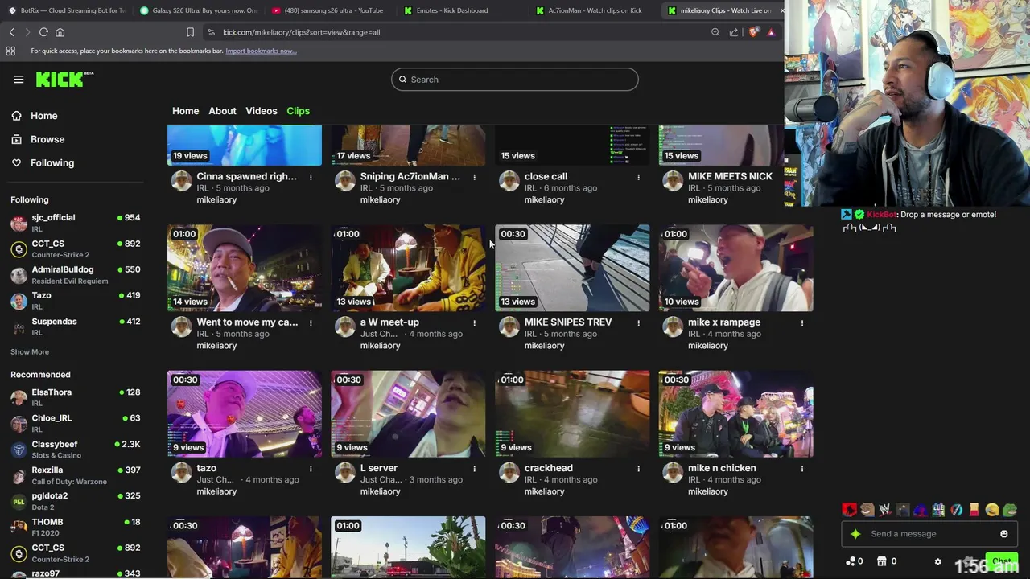This screenshot has width=1030, height=579.
Task: Switch to Emotes - Kick Dashboard tab
Action: tap(462, 10)
